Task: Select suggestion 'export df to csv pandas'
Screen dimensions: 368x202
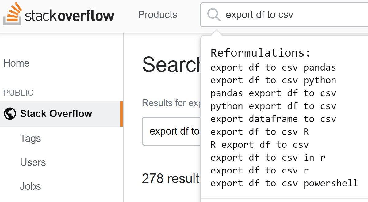Action: coord(273,67)
